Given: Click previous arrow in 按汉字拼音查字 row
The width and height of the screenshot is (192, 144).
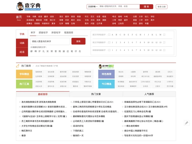Looking at the screenshot, I should point(109,35).
